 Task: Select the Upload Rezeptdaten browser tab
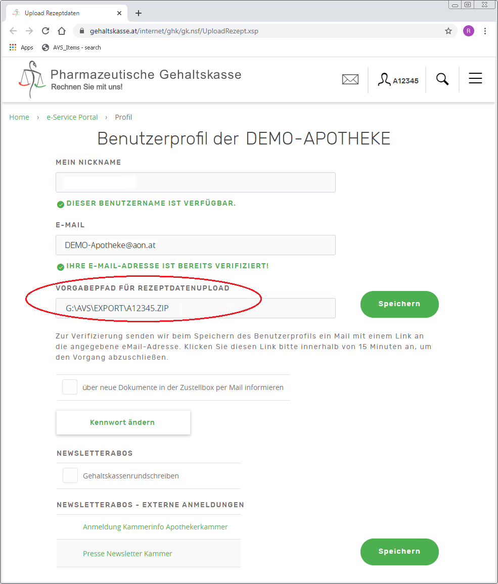66,13
